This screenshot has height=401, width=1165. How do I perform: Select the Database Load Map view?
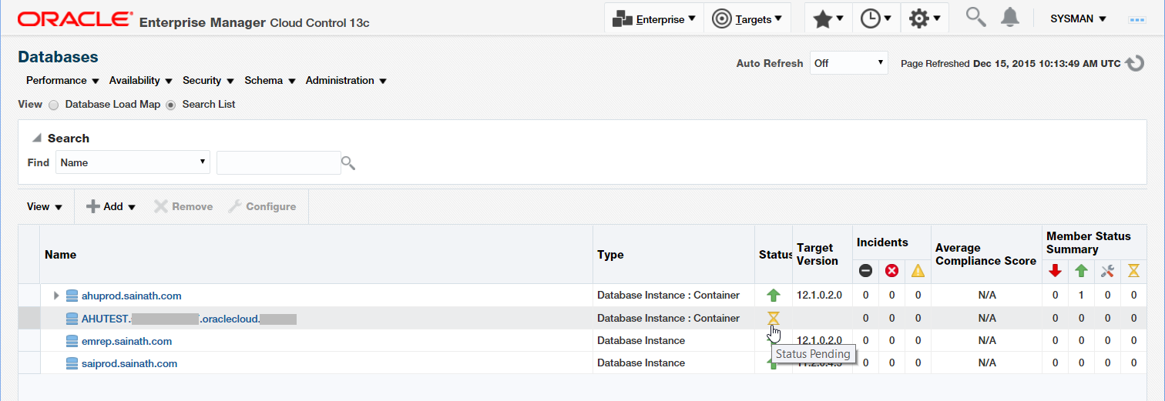pyautogui.click(x=54, y=105)
